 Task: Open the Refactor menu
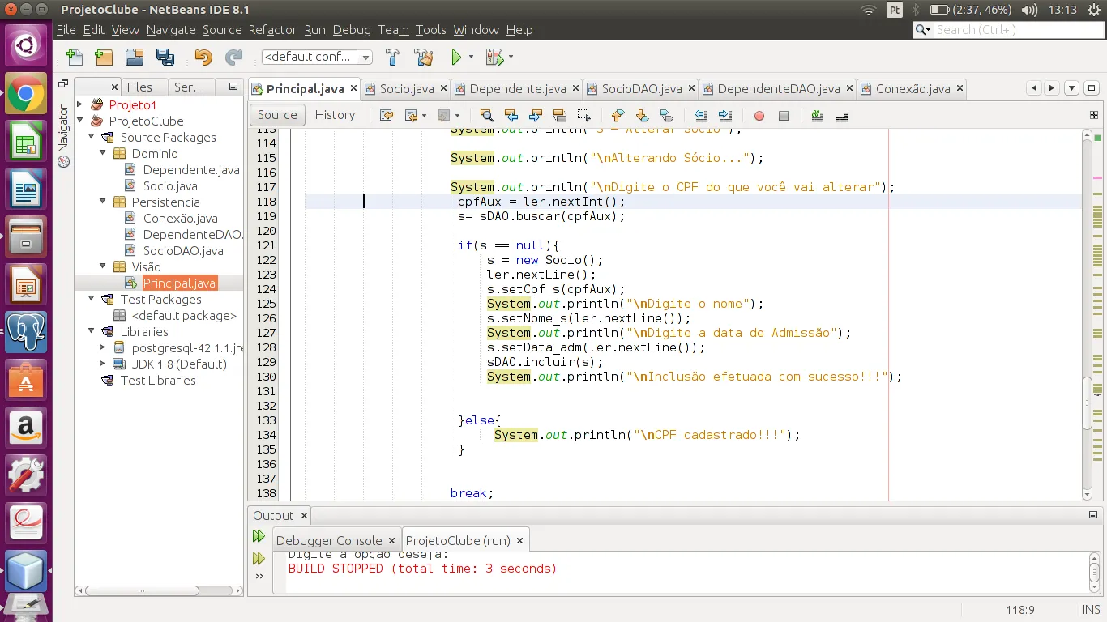click(x=272, y=30)
